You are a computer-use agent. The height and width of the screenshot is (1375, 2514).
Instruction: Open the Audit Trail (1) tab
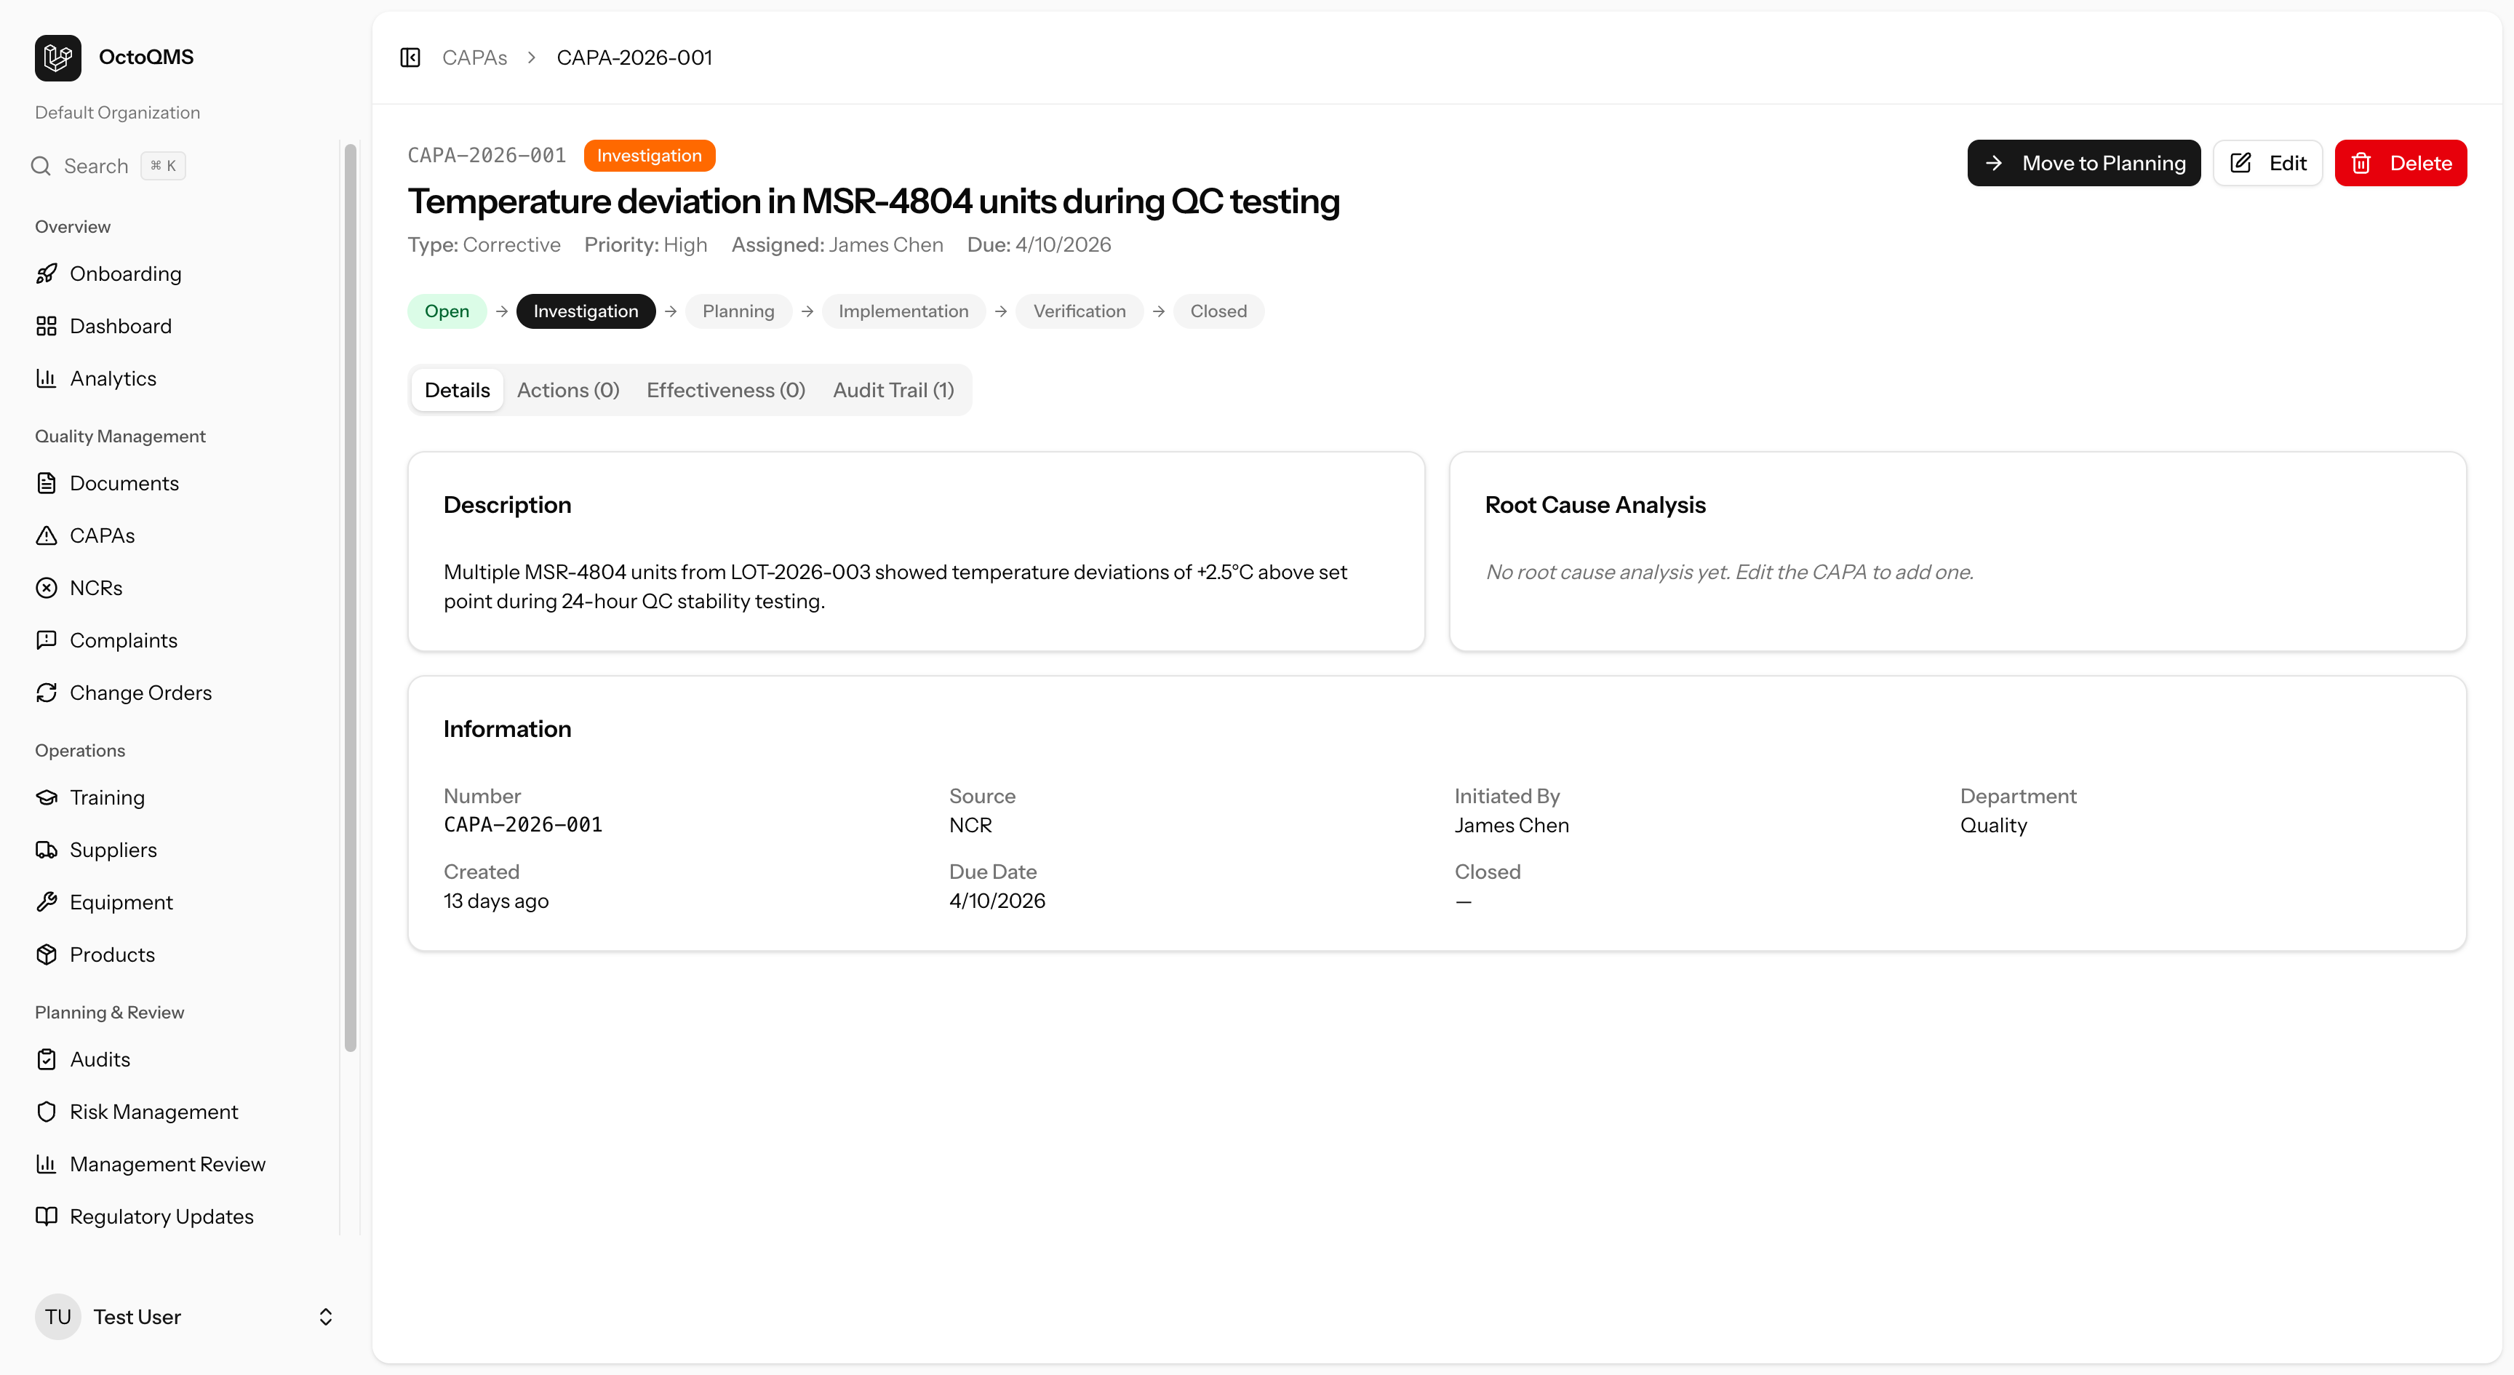click(x=893, y=391)
